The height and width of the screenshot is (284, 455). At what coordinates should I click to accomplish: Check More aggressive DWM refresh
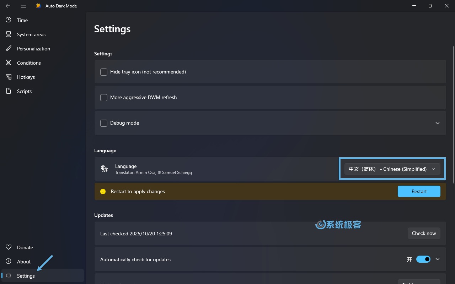[104, 98]
